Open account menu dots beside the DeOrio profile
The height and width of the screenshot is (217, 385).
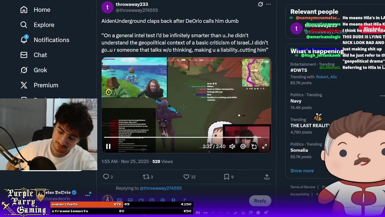(x=88, y=195)
